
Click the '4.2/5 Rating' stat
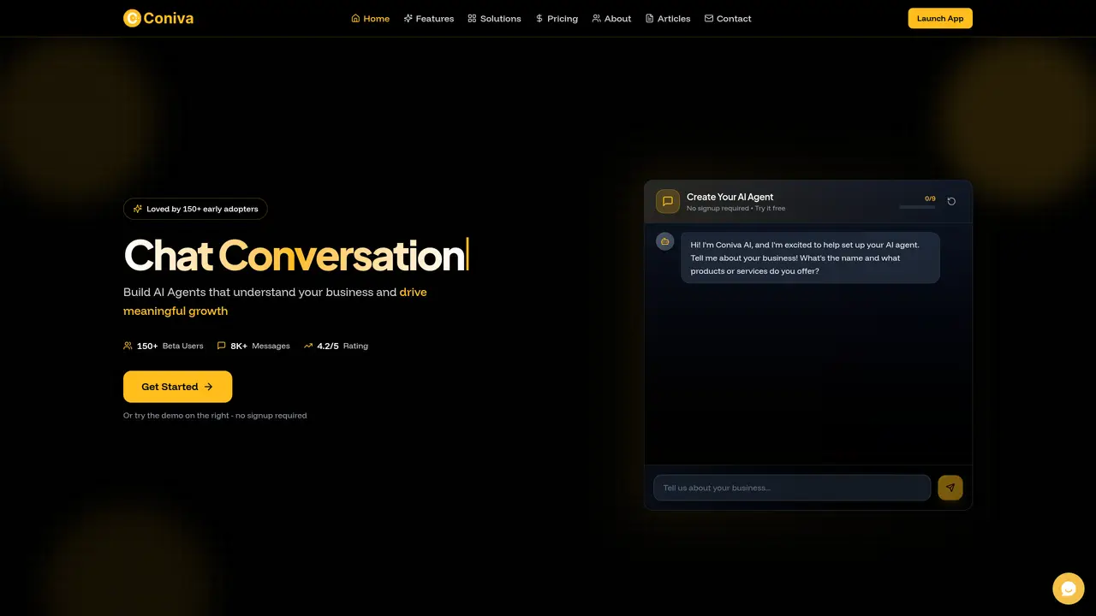pyautogui.click(x=336, y=346)
